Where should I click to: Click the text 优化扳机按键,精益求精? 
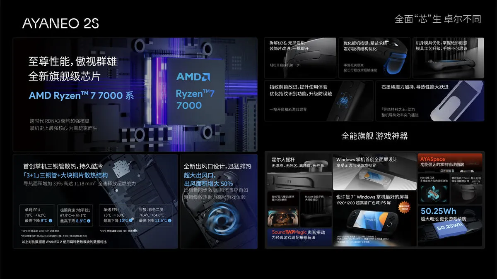click(365, 43)
